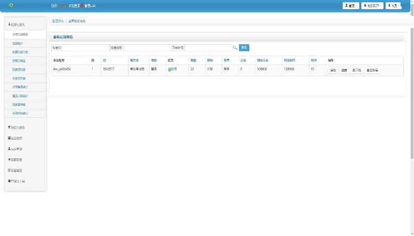Click the green logo icon in header

[11, 5]
